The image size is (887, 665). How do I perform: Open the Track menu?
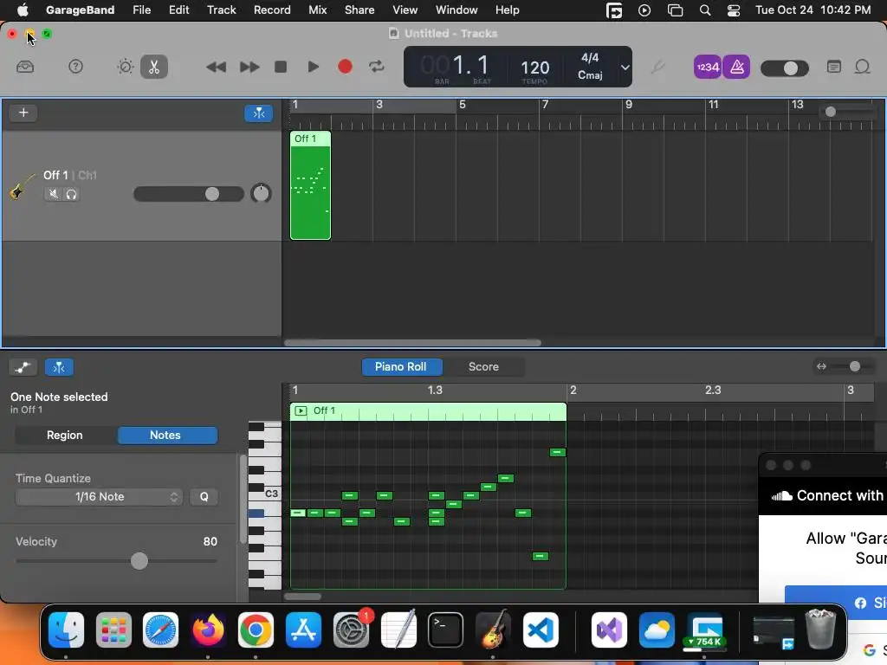point(221,10)
